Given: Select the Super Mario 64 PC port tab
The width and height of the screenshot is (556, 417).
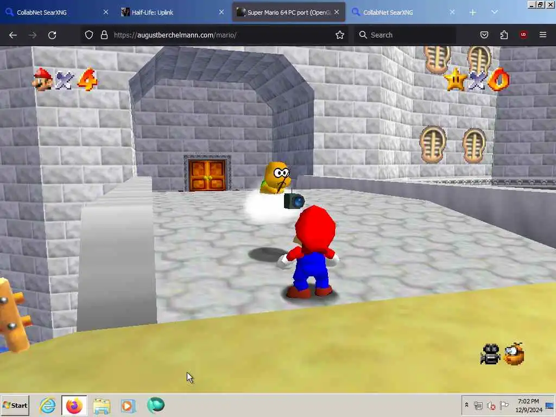Looking at the screenshot, I should pyautogui.click(x=289, y=12).
